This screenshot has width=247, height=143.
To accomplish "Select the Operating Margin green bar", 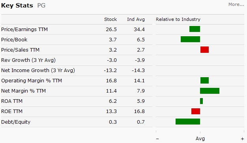I will pos(204,80).
